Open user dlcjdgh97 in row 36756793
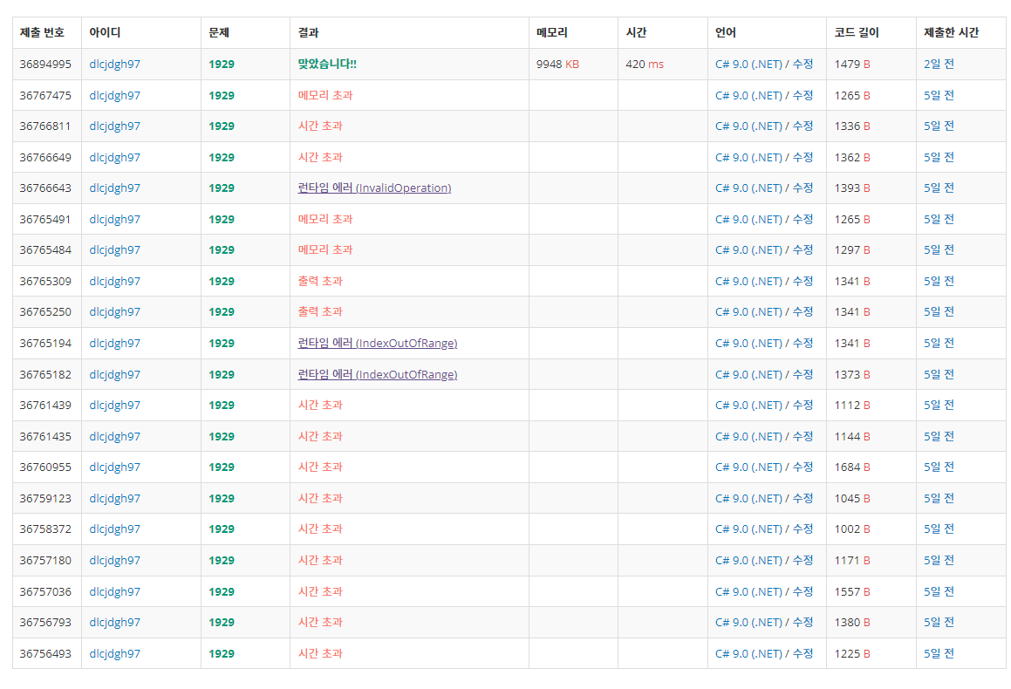The width and height of the screenshot is (1011, 689). (115, 622)
